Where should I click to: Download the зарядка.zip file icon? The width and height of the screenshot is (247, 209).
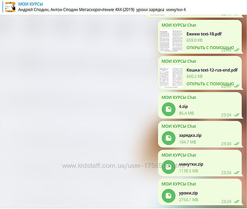(169, 138)
